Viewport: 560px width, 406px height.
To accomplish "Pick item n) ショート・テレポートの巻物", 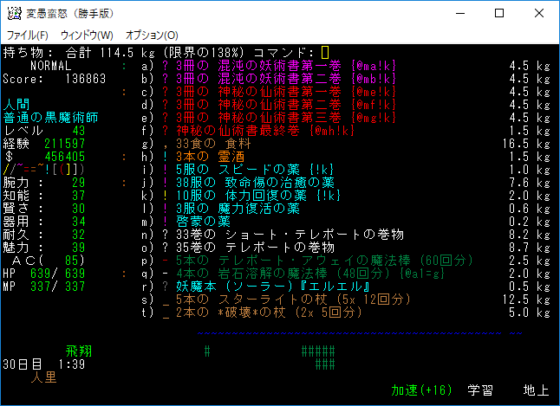I will tap(264, 235).
